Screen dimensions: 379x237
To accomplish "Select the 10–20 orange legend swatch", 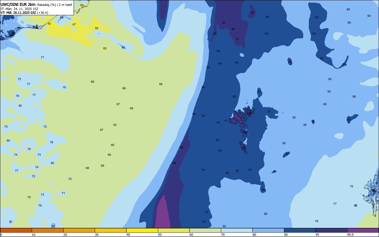I will 47,230.
